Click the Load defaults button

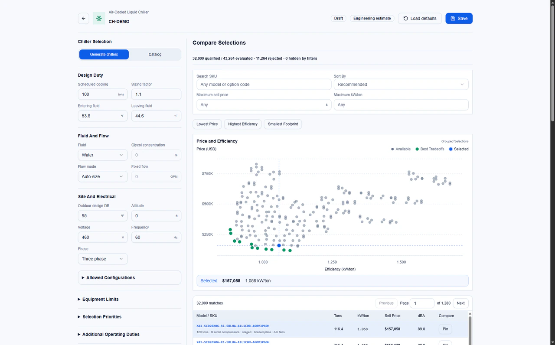tap(420, 18)
